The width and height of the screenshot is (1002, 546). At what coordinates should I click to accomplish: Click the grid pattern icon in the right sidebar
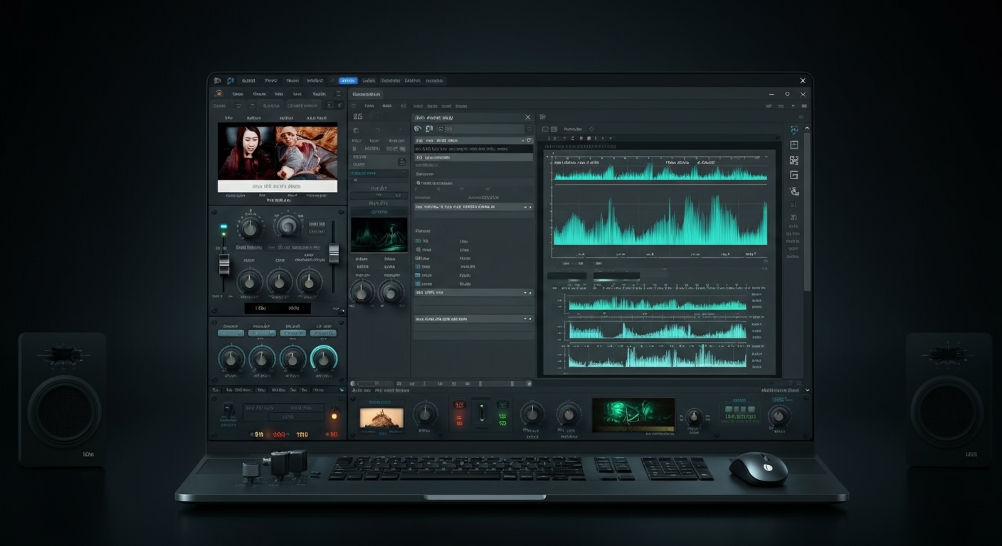pyautogui.click(x=794, y=159)
